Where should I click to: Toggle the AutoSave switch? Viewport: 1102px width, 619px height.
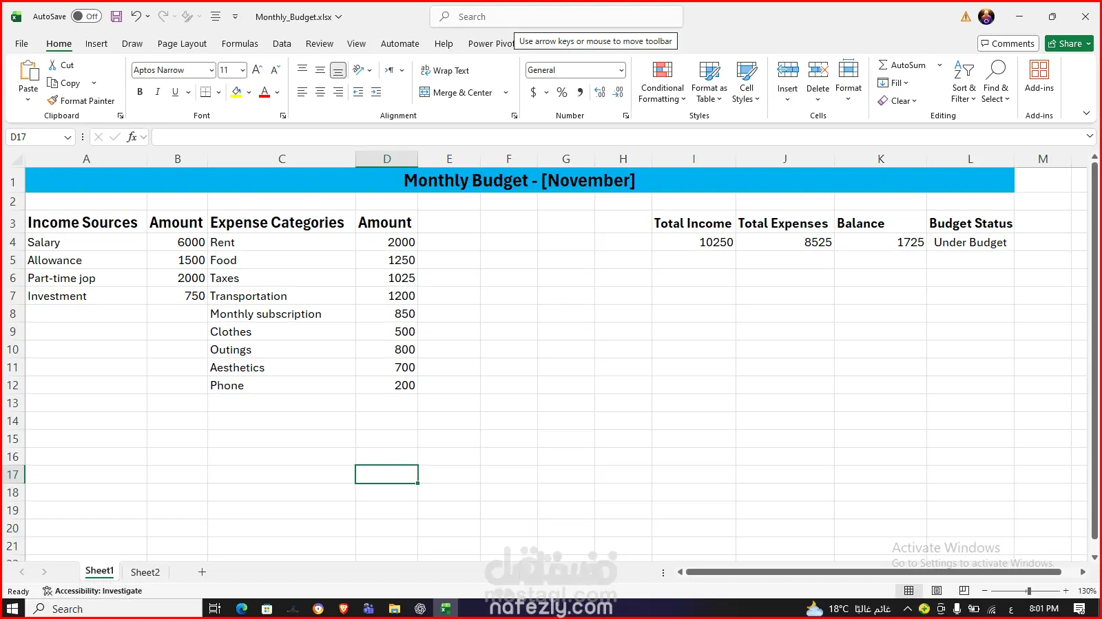(86, 17)
